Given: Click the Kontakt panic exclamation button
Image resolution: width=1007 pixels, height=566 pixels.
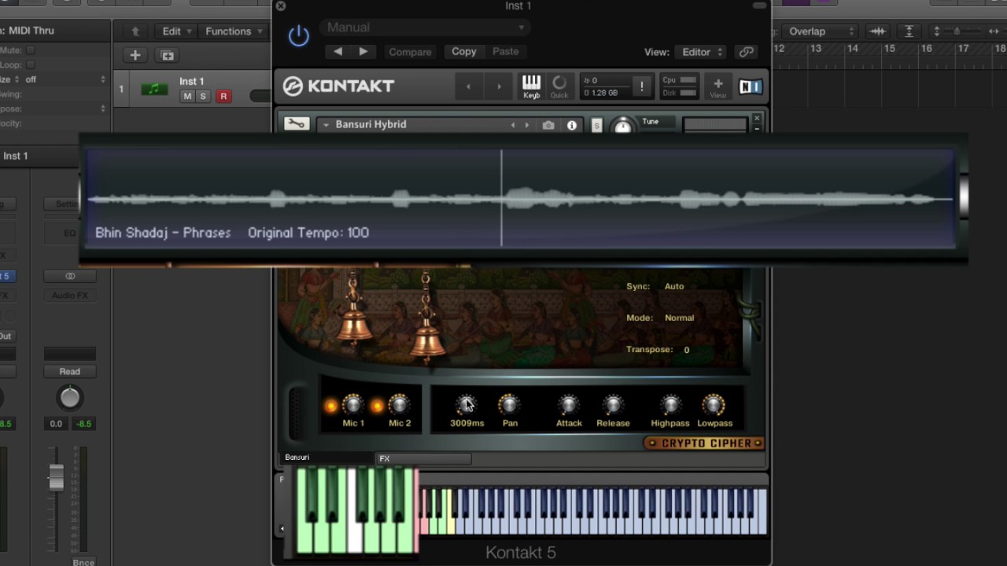Looking at the screenshot, I should [641, 86].
